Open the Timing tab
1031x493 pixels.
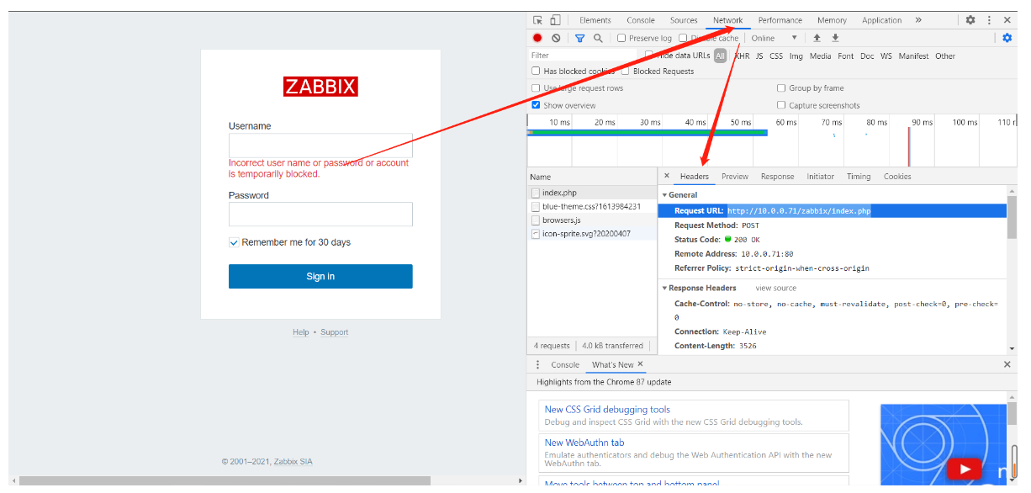859,177
